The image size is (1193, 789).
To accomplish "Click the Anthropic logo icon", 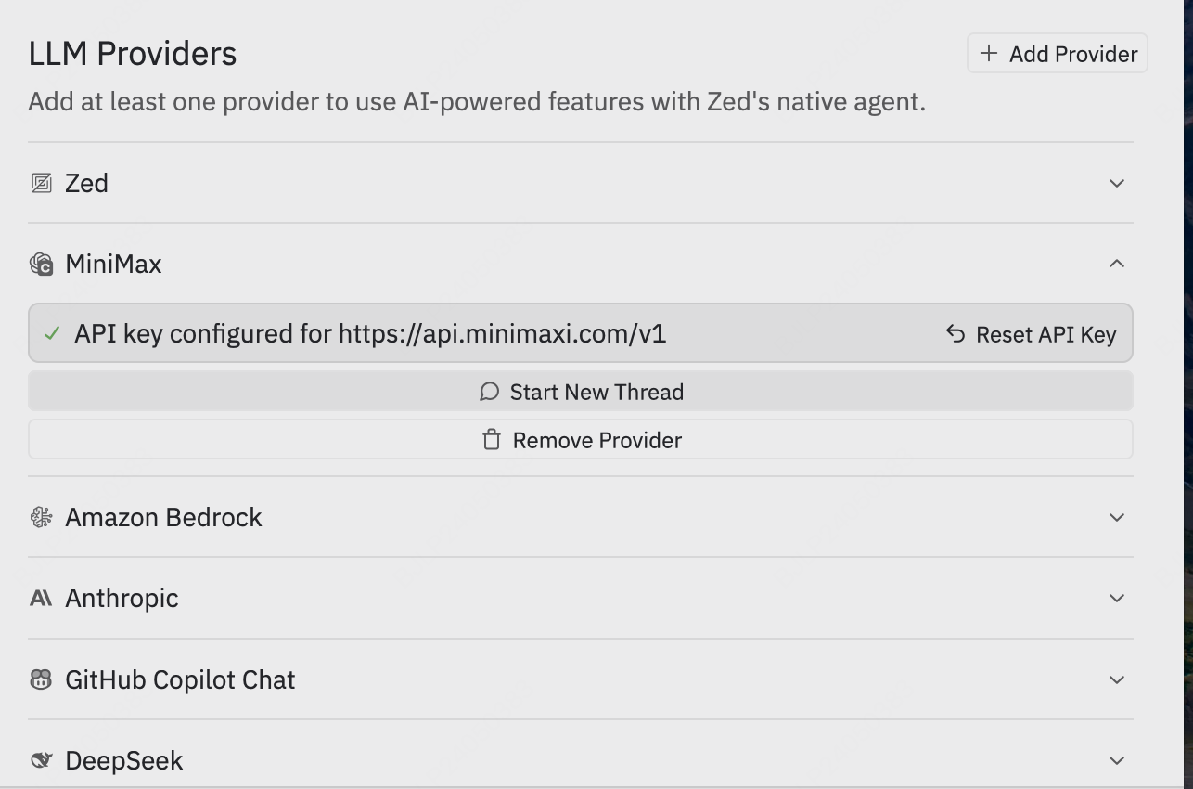I will pyautogui.click(x=41, y=599).
